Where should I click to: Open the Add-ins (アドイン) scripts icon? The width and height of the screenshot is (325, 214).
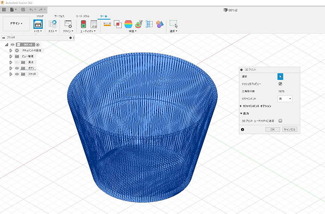[x=68, y=24]
